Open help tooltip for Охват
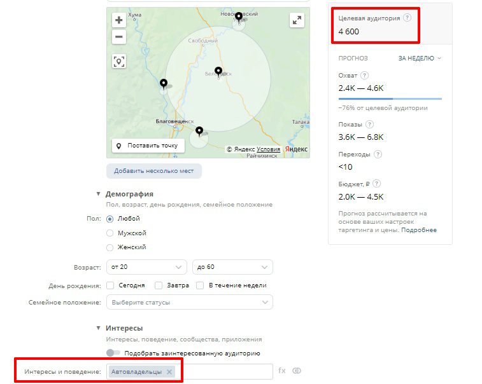The height and width of the screenshot is (384, 482). click(364, 75)
